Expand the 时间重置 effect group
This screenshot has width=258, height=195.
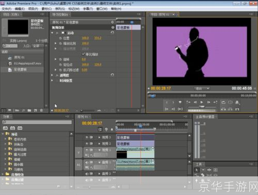[x=52, y=80]
